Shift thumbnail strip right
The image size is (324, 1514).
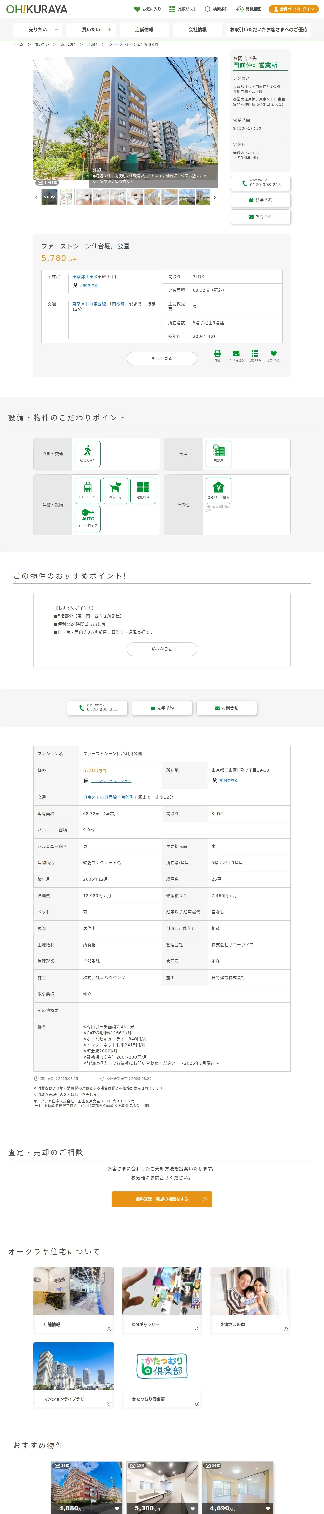click(215, 198)
